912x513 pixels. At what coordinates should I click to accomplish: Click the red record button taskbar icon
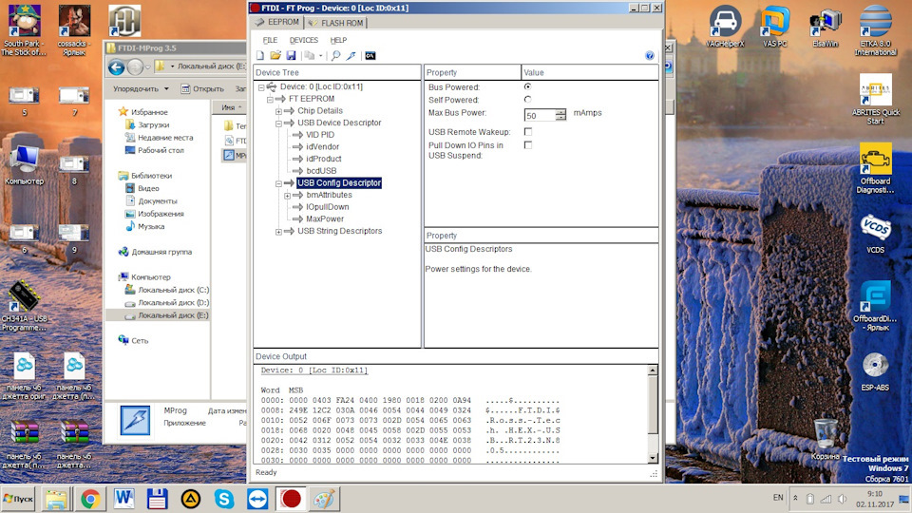(x=291, y=499)
